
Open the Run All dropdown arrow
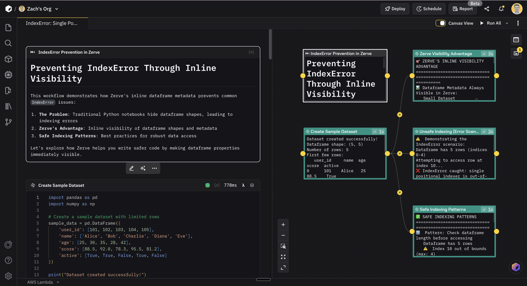point(507,23)
